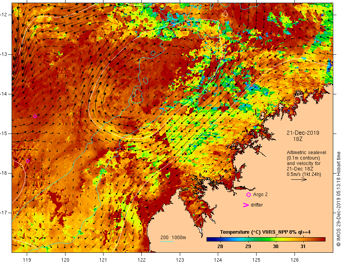Click the temperature color bar at 28°C
Screen dimensions: 341x264
click(x=220, y=240)
